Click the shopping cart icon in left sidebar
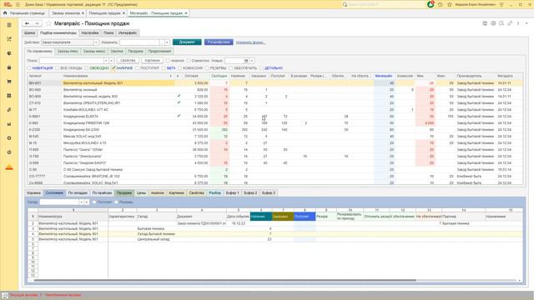Screen dimensions: 534x300 9,82
